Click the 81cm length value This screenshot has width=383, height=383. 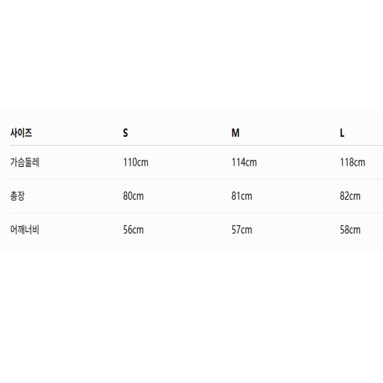click(242, 196)
